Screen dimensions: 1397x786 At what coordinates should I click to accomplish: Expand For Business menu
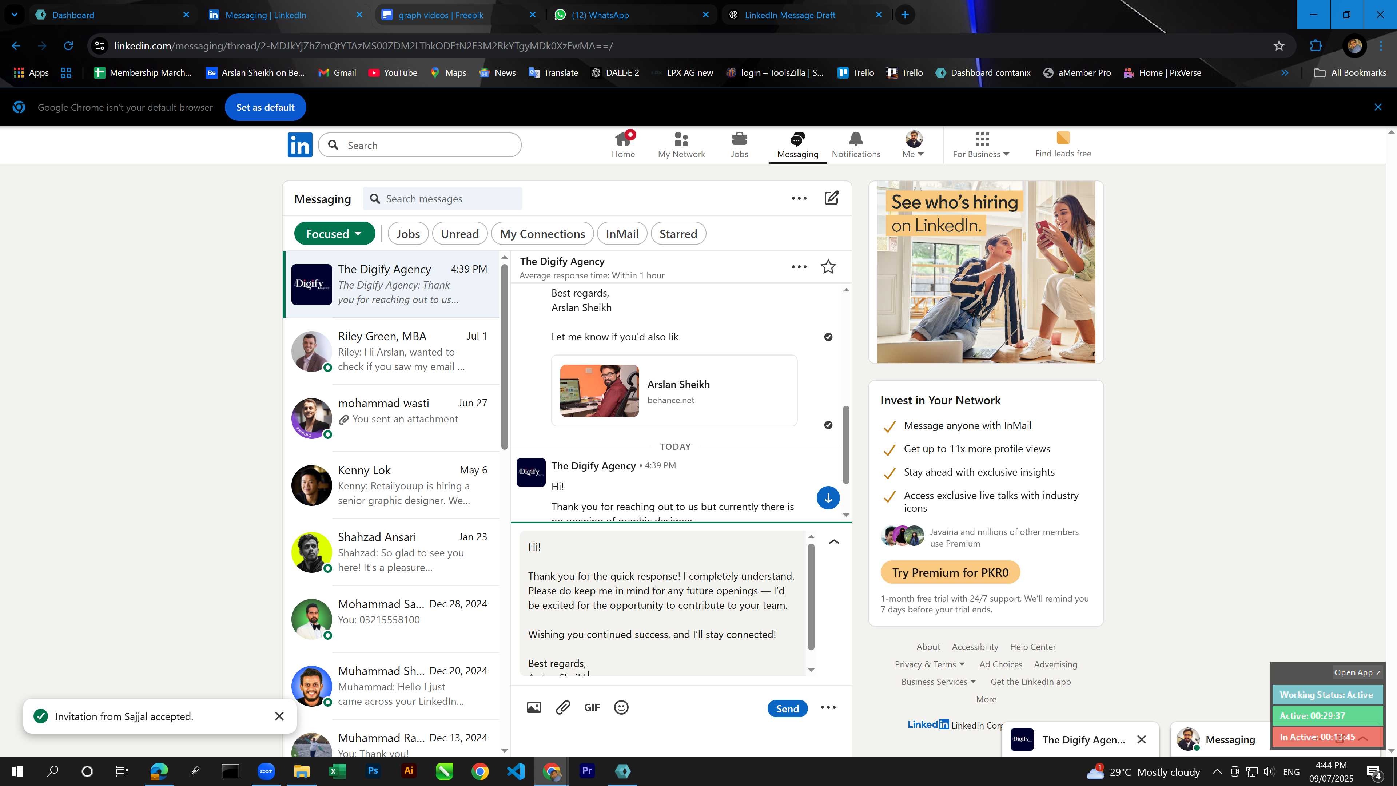click(x=981, y=145)
